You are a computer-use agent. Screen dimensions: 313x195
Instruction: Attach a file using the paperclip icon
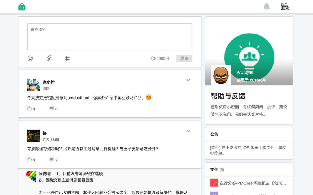coord(49,58)
